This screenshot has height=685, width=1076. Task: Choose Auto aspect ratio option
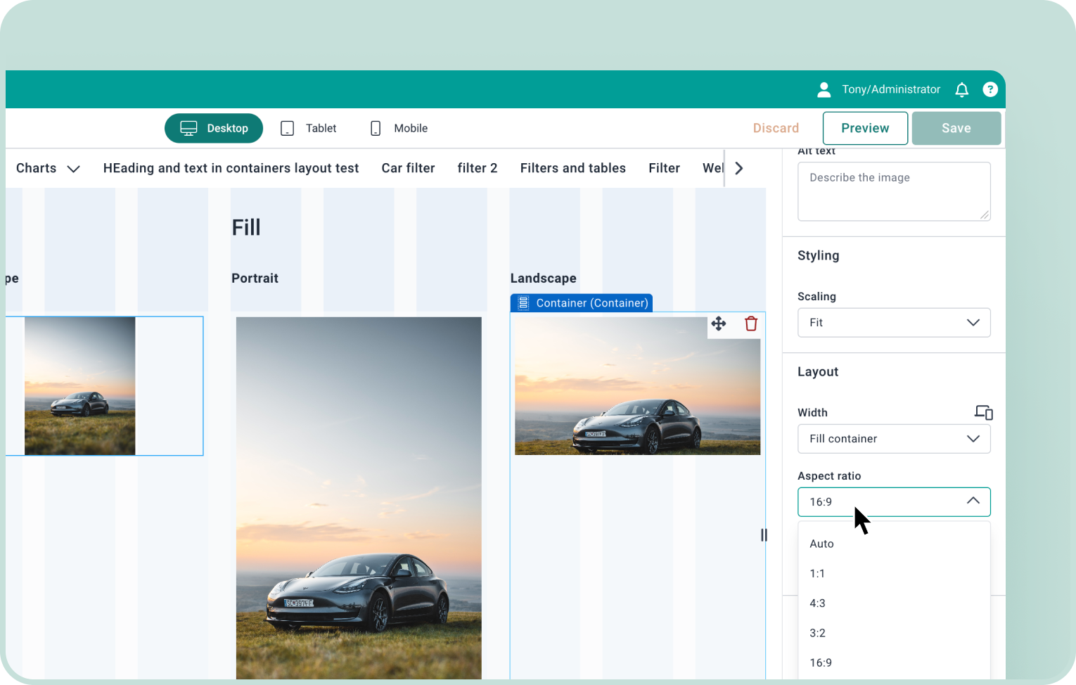point(894,544)
